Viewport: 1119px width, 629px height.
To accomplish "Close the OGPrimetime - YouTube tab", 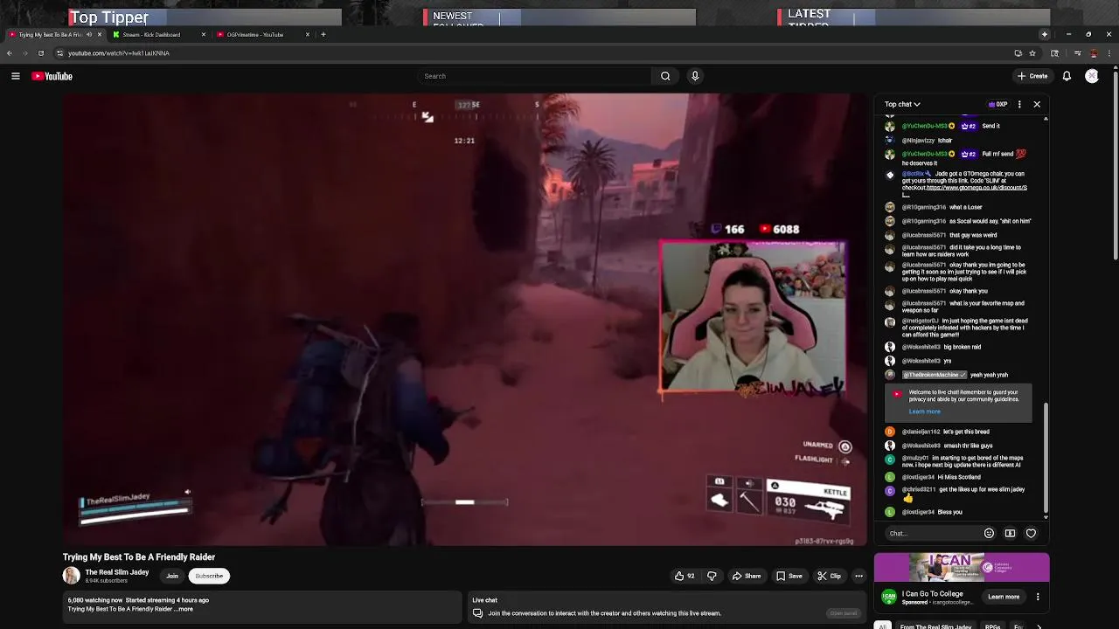I will click(x=307, y=35).
